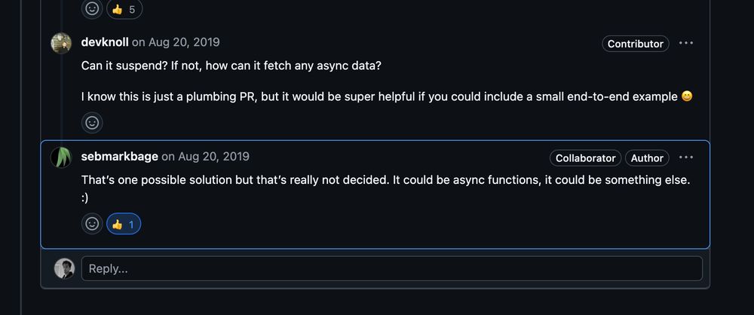This screenshot has width=754, height=315.
Task: Toggle the thumbs up reaction showing 1
Action: [x=124, y=224]
